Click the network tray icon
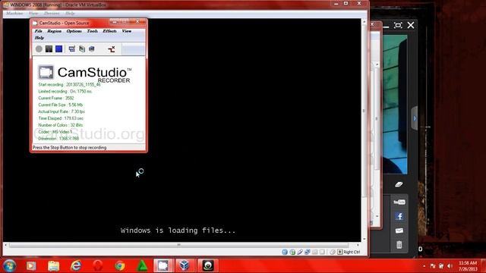486x273 pixels. 441,266
